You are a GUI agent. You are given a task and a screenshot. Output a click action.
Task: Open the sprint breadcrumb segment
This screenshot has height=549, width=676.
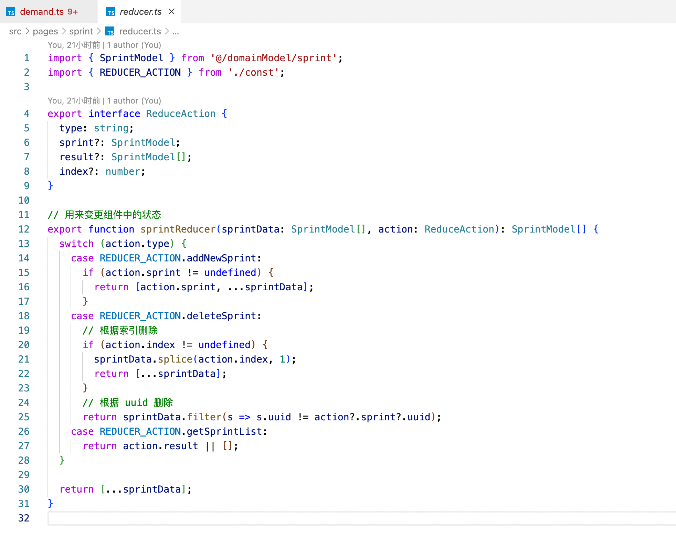81,32
